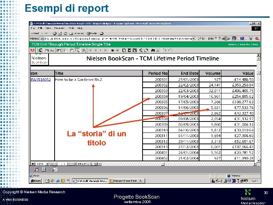The width and height of the screenshot is (273, 205).
Task: Go to next page in Acrobat toolbar
Action: [100, 50]
